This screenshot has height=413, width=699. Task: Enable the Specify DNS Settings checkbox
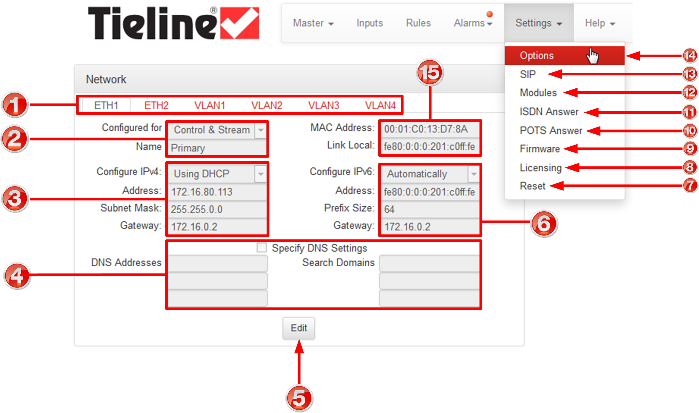[261, 247]
